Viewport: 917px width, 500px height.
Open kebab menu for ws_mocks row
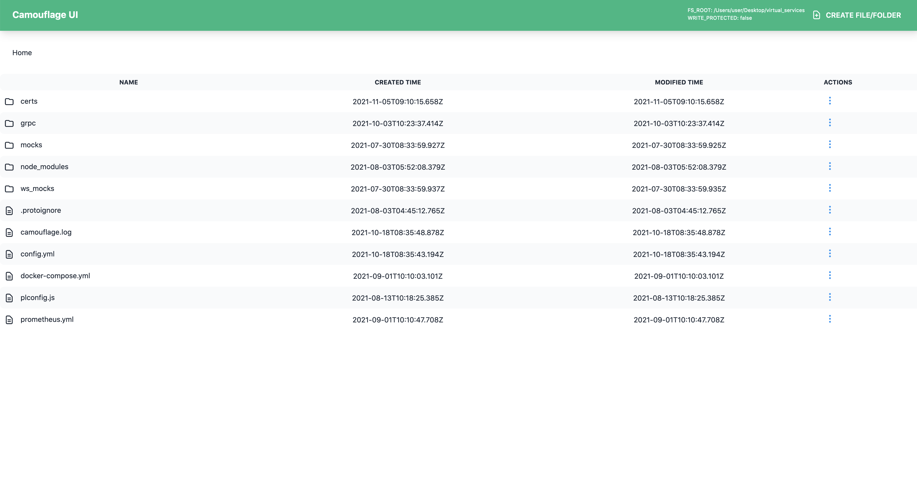coord(830,188)
